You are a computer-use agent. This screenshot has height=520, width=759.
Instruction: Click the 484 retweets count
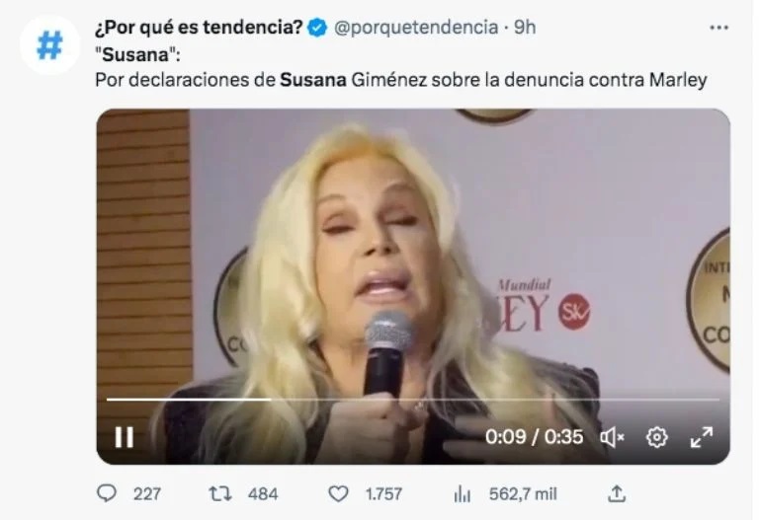pyautogui.click(x=263, y=494)
